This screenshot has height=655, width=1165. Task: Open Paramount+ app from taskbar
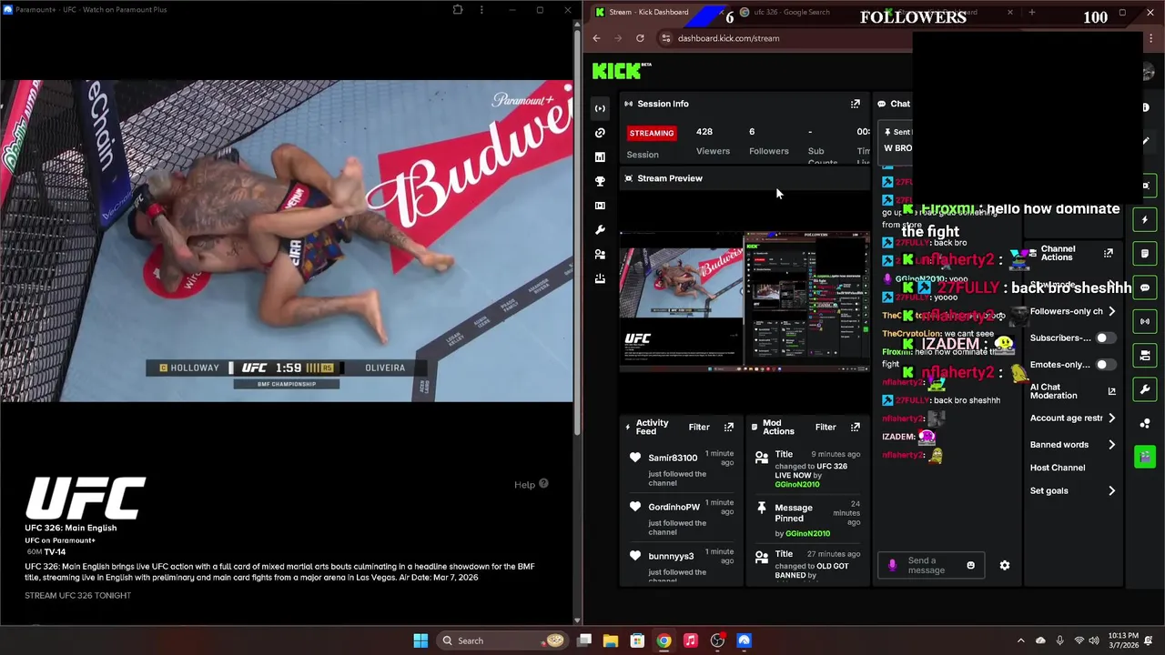[744, 640]
